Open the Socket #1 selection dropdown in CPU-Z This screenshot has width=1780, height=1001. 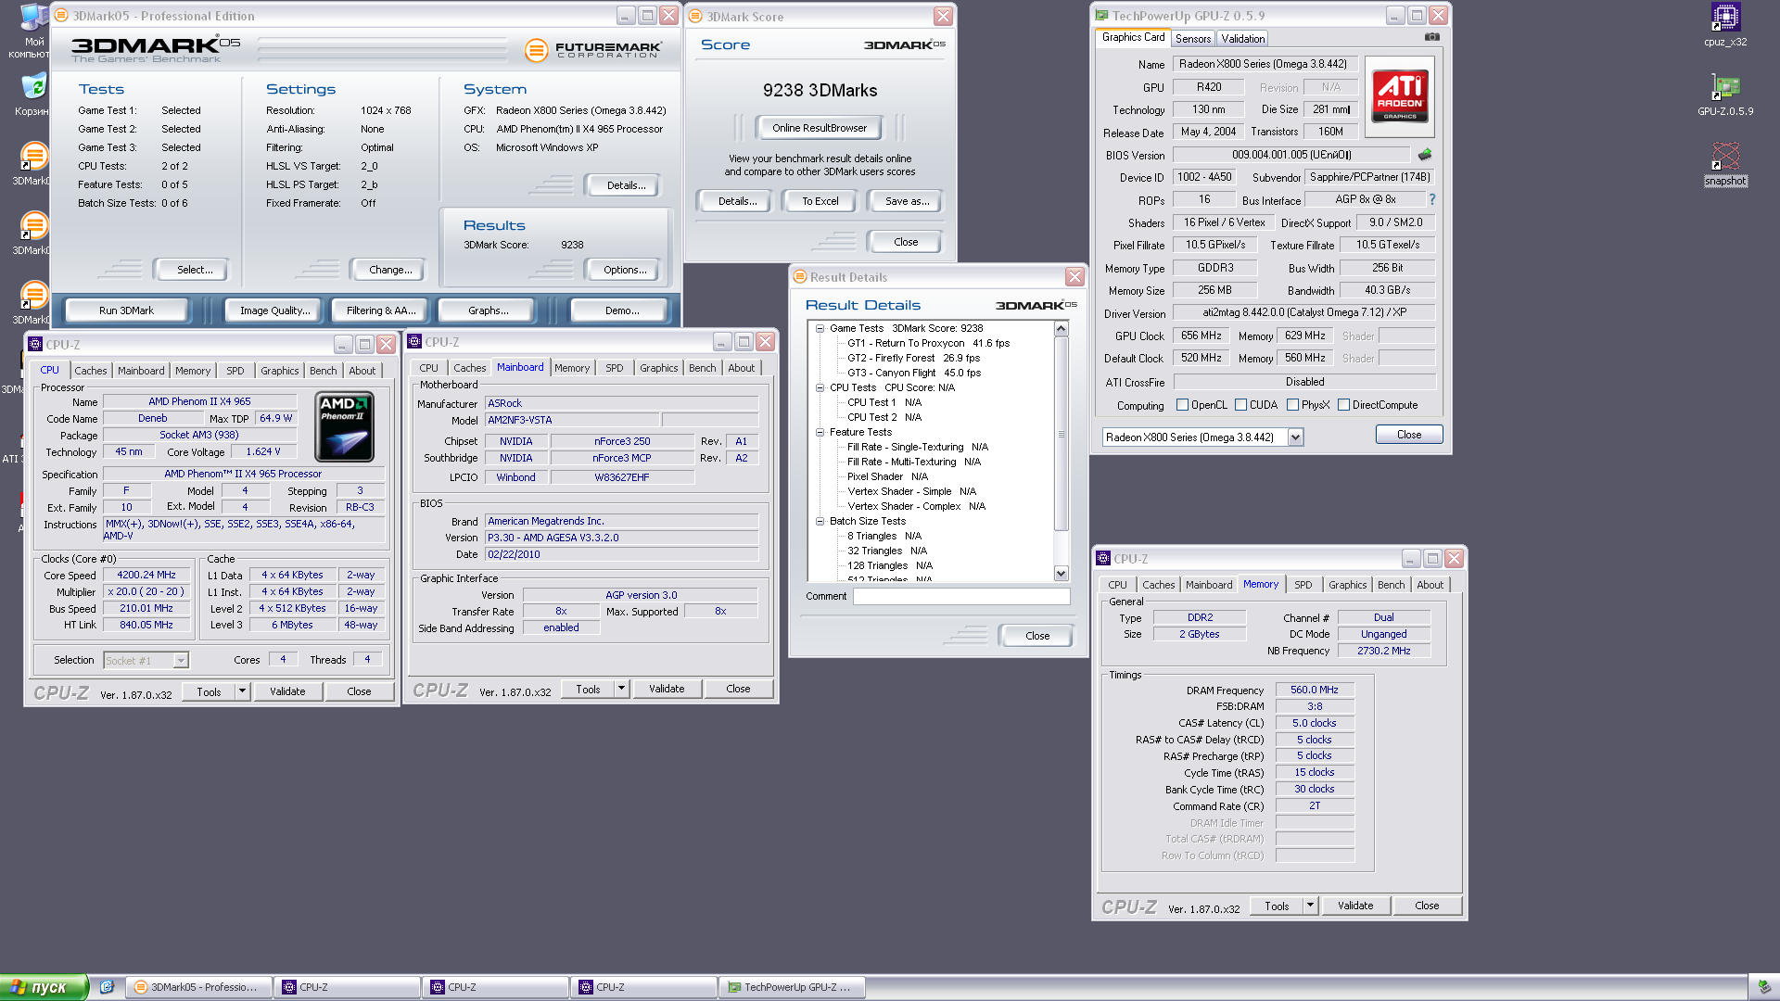point(181,661)
